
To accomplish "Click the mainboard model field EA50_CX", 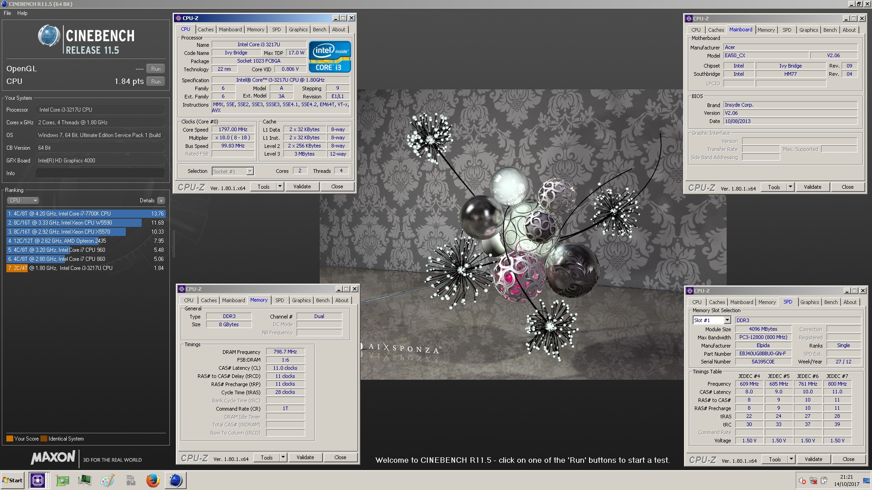I will 766,55.
